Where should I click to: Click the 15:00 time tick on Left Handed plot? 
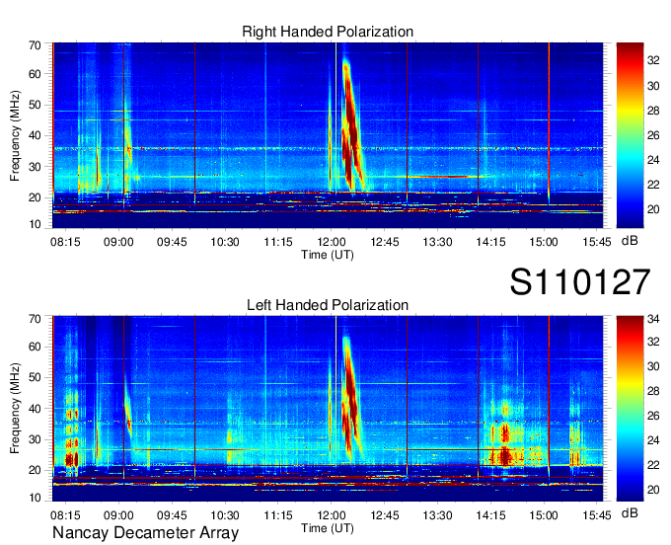click(544, 515)
